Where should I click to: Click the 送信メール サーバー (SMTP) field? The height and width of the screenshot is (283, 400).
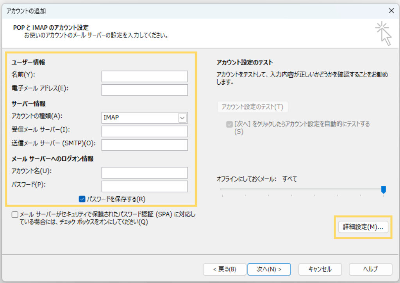(x=145, y=145)
